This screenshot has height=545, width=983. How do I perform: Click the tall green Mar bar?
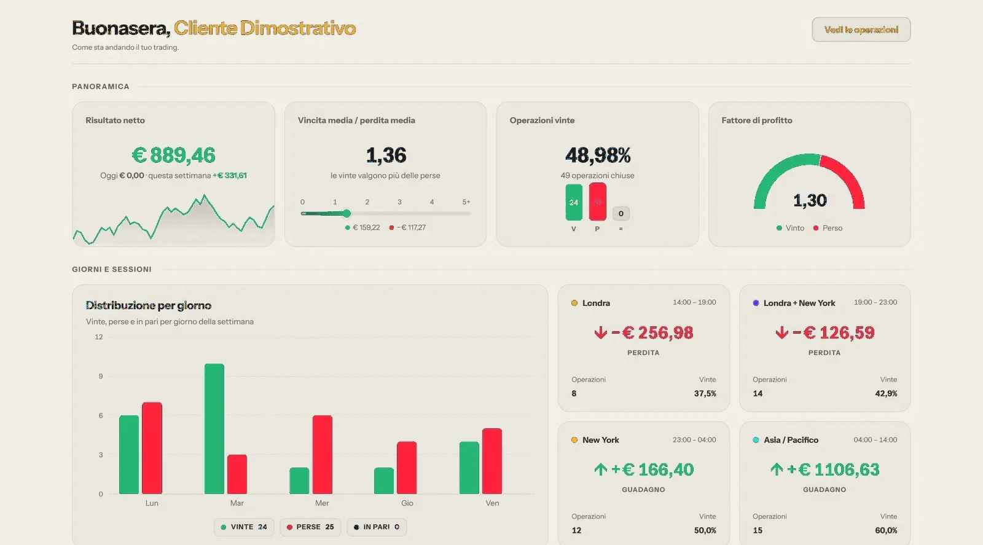coord(214,429)
